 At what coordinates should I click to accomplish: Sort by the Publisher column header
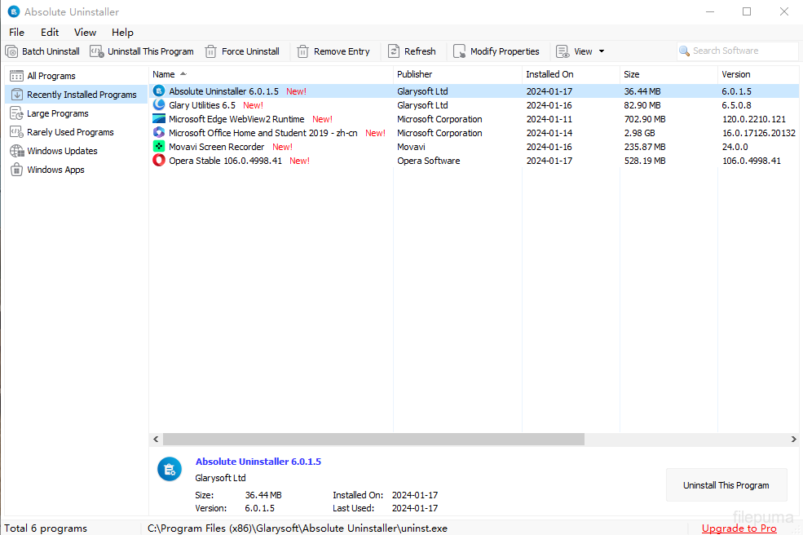458,74
